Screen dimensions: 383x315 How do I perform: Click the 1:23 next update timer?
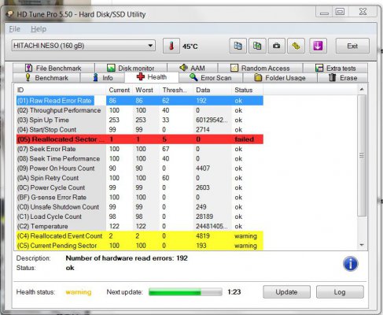234,292
